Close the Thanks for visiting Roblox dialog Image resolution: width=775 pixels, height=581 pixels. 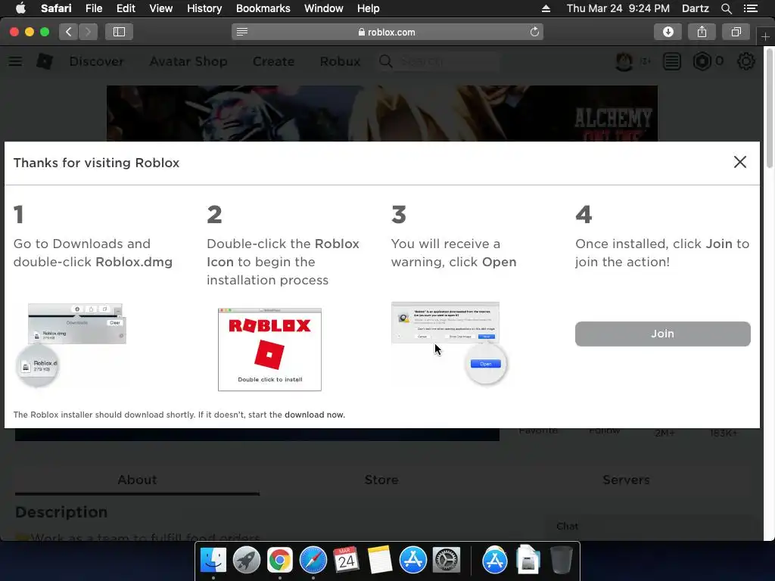point(739,162)
